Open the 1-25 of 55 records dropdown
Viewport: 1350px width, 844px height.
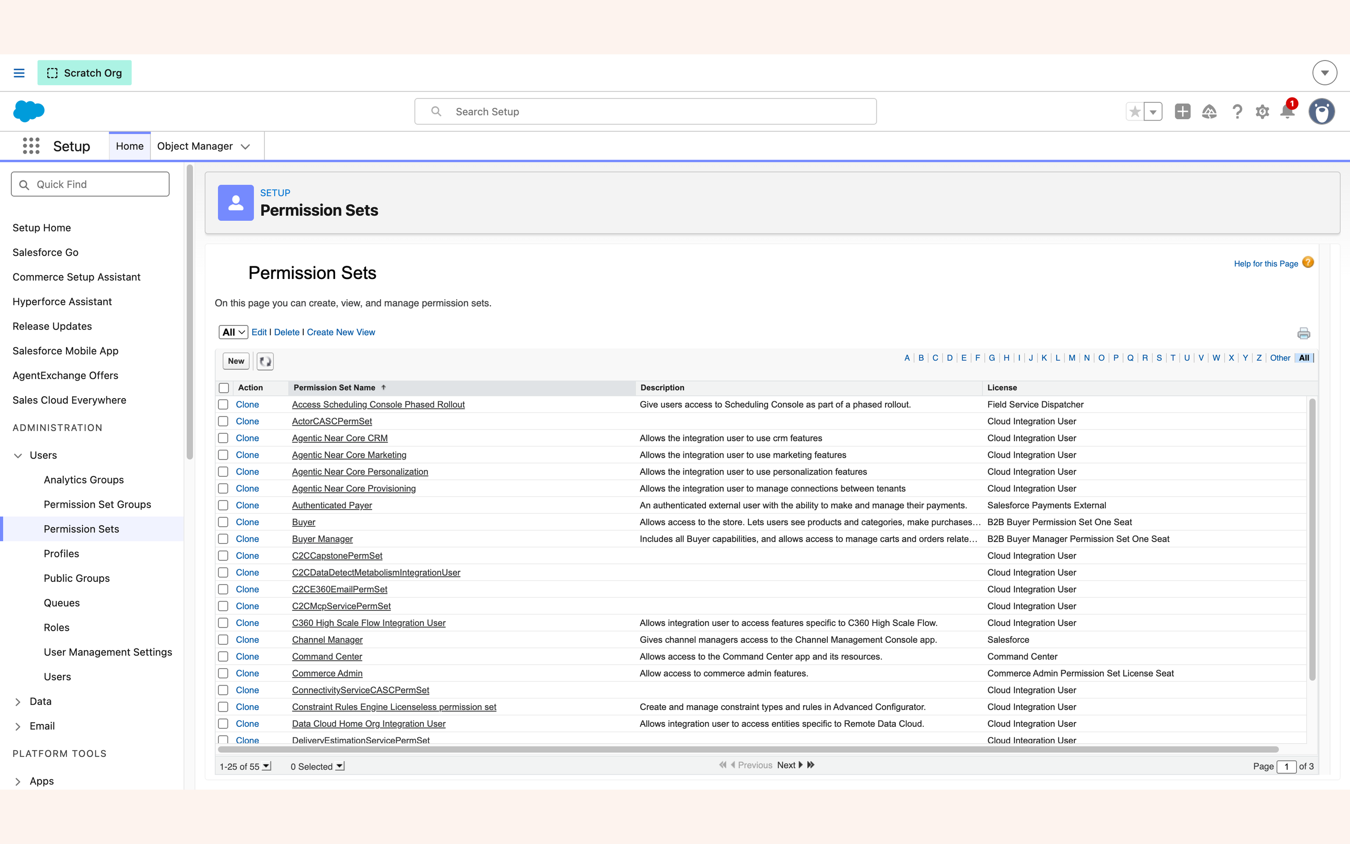pos(267,766)
